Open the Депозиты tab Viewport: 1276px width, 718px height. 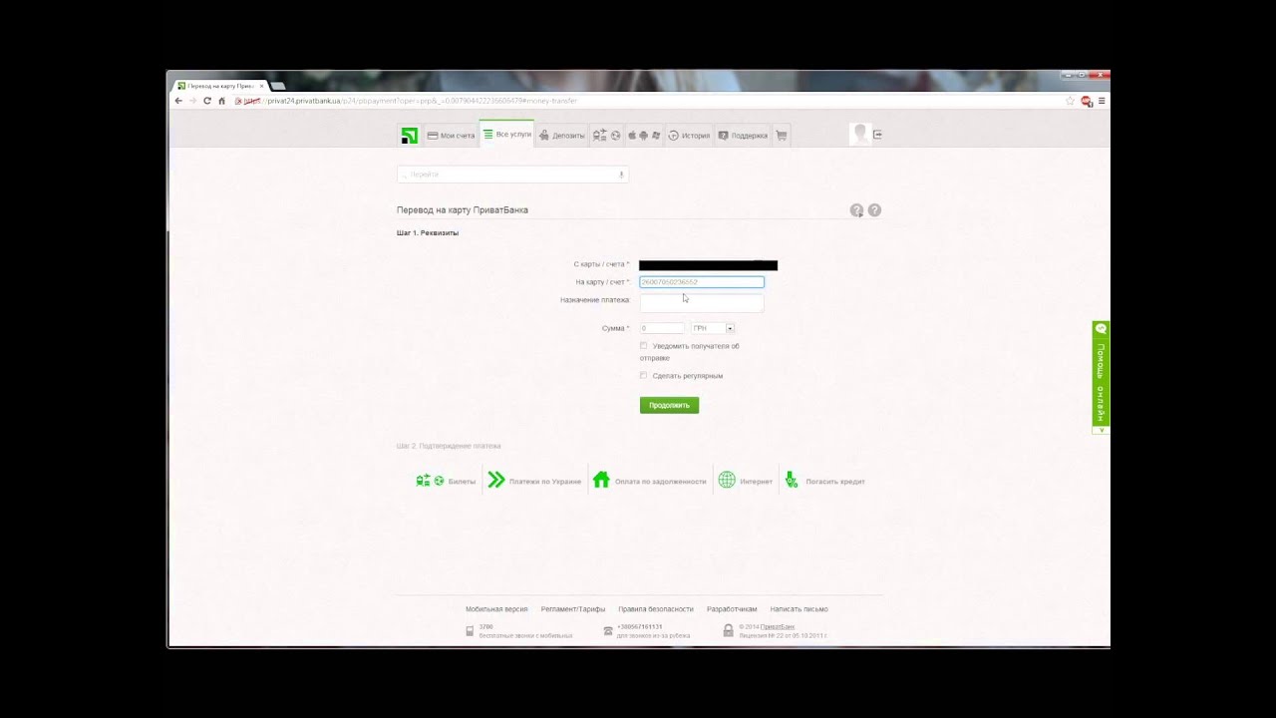coord(562,136)
